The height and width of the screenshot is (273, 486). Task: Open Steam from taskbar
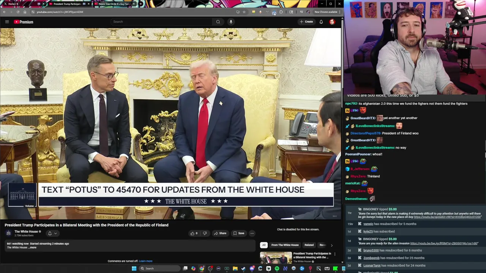243,268
